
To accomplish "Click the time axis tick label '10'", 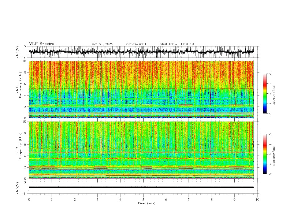I will [257, 199].
